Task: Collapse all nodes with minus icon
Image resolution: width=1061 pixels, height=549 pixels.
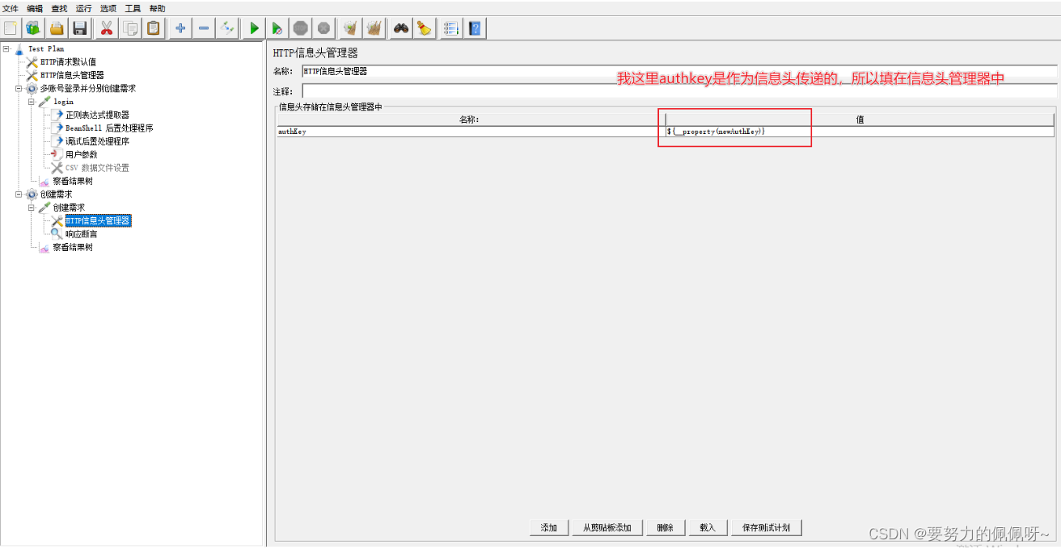Action: (204, 28)
